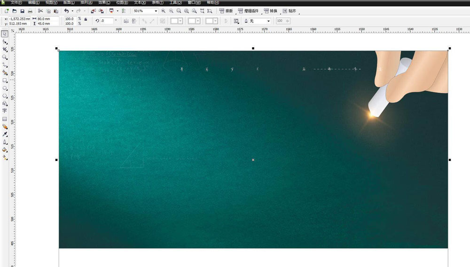Click the 80.0 mm width field
The height and width of the screenshot is (267, 470).
pos(47,19)
